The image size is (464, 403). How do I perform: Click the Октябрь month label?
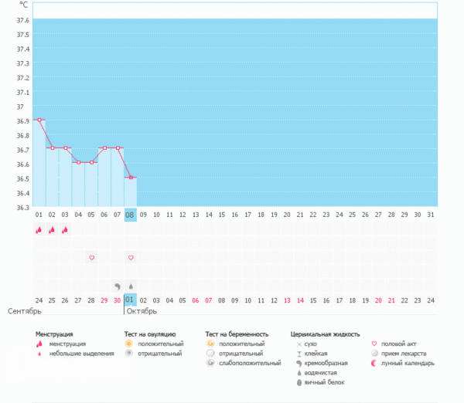pos(142,311)
